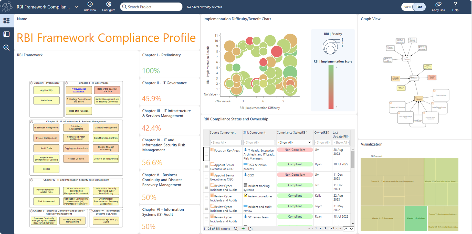
Task: Click the Search Project input field
Action: (x=151, y=7)
